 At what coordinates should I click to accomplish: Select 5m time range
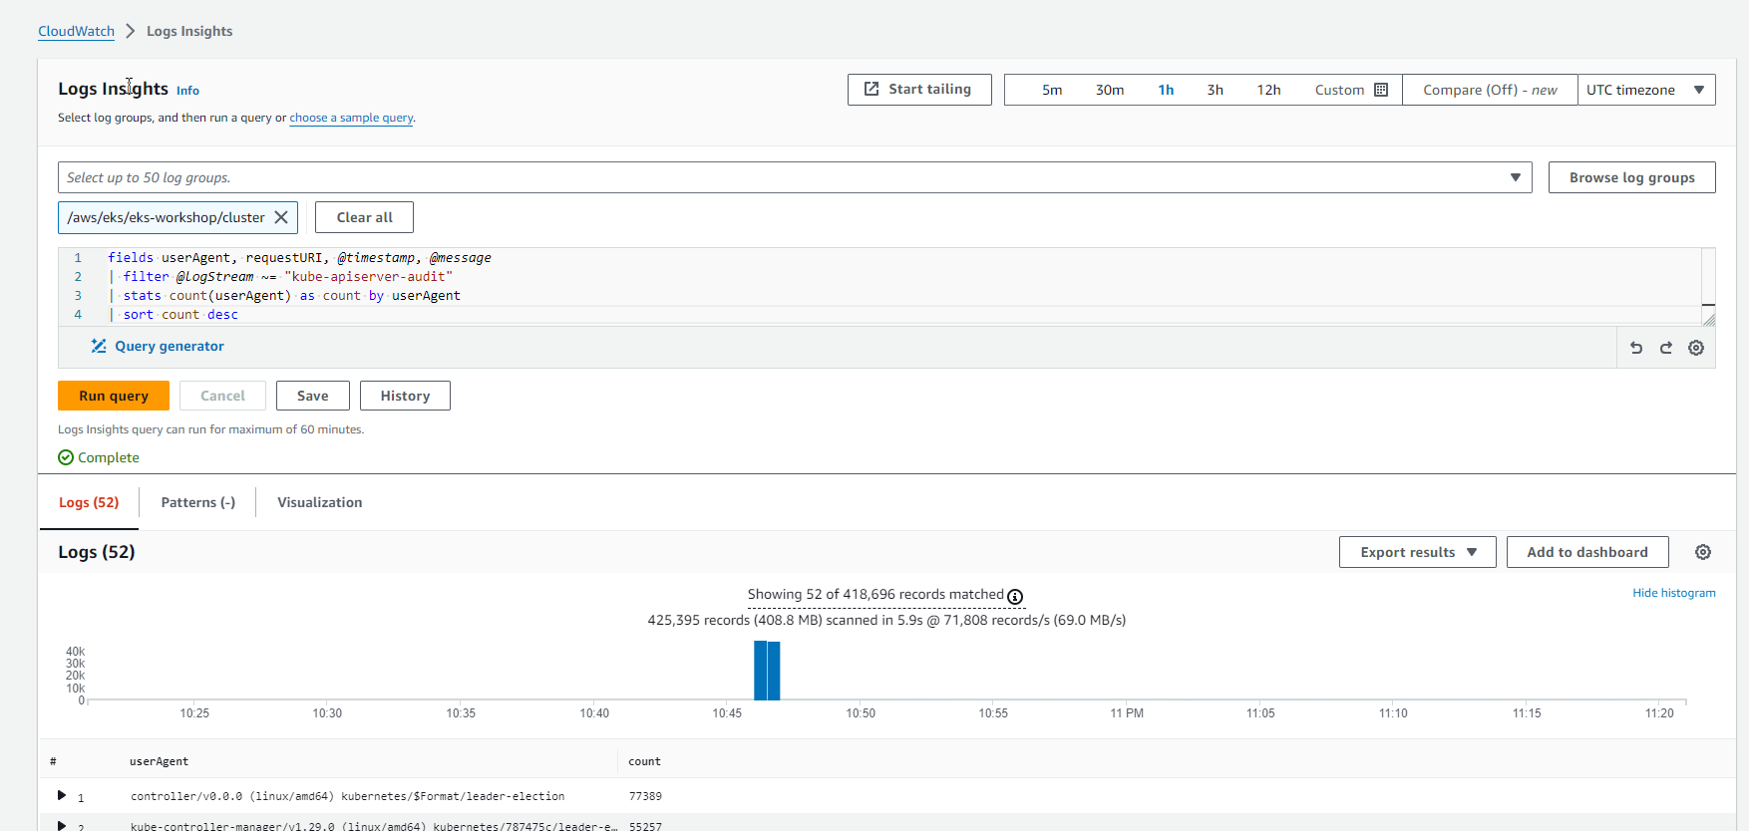pyautogui.click(x=1052, y=90)
